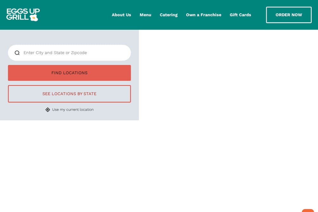Viewport: 318px width, 212px height.
Task: Click the FIND LOCATIONS button
Action: 69,73
